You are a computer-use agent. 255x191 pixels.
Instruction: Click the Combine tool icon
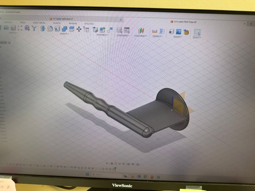(65, 29)
